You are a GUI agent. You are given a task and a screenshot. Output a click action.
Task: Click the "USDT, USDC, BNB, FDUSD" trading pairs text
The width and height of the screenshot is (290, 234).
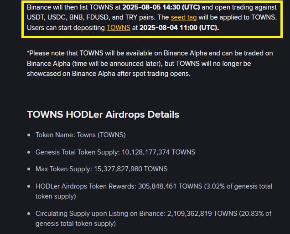(68, 17)
